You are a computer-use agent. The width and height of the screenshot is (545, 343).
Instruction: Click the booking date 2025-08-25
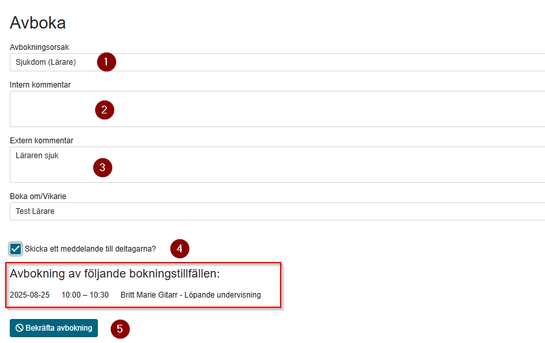pyautogui.click(x=30, y=295)
